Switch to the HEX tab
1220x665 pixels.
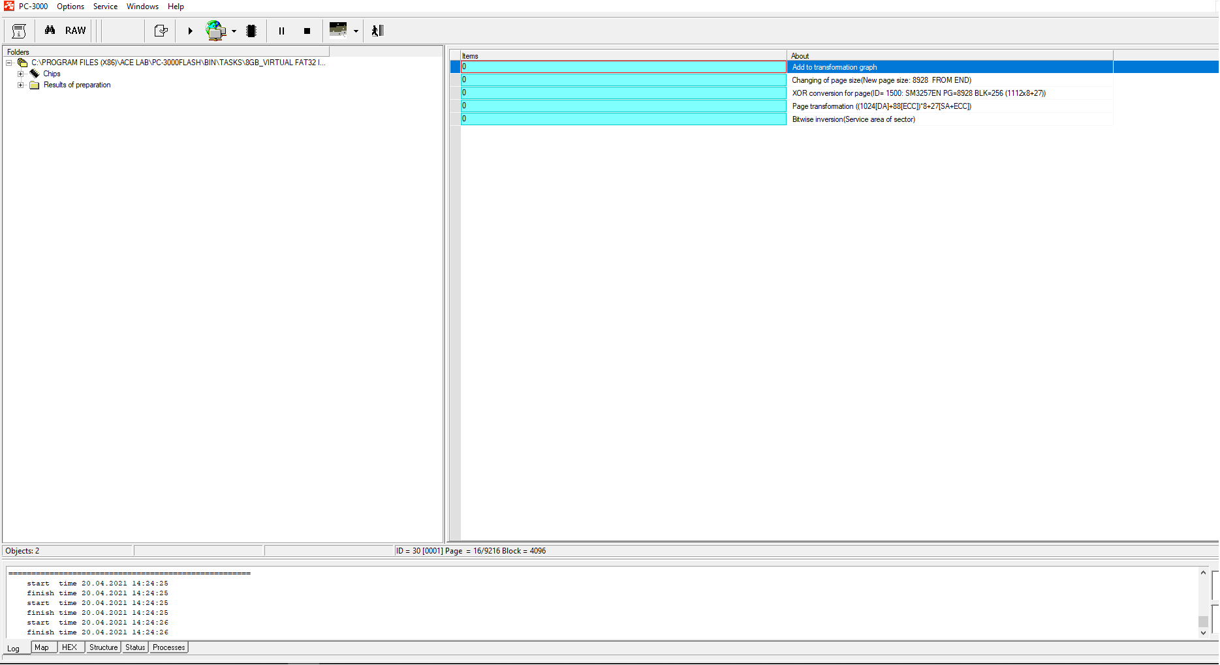[69, 647]
